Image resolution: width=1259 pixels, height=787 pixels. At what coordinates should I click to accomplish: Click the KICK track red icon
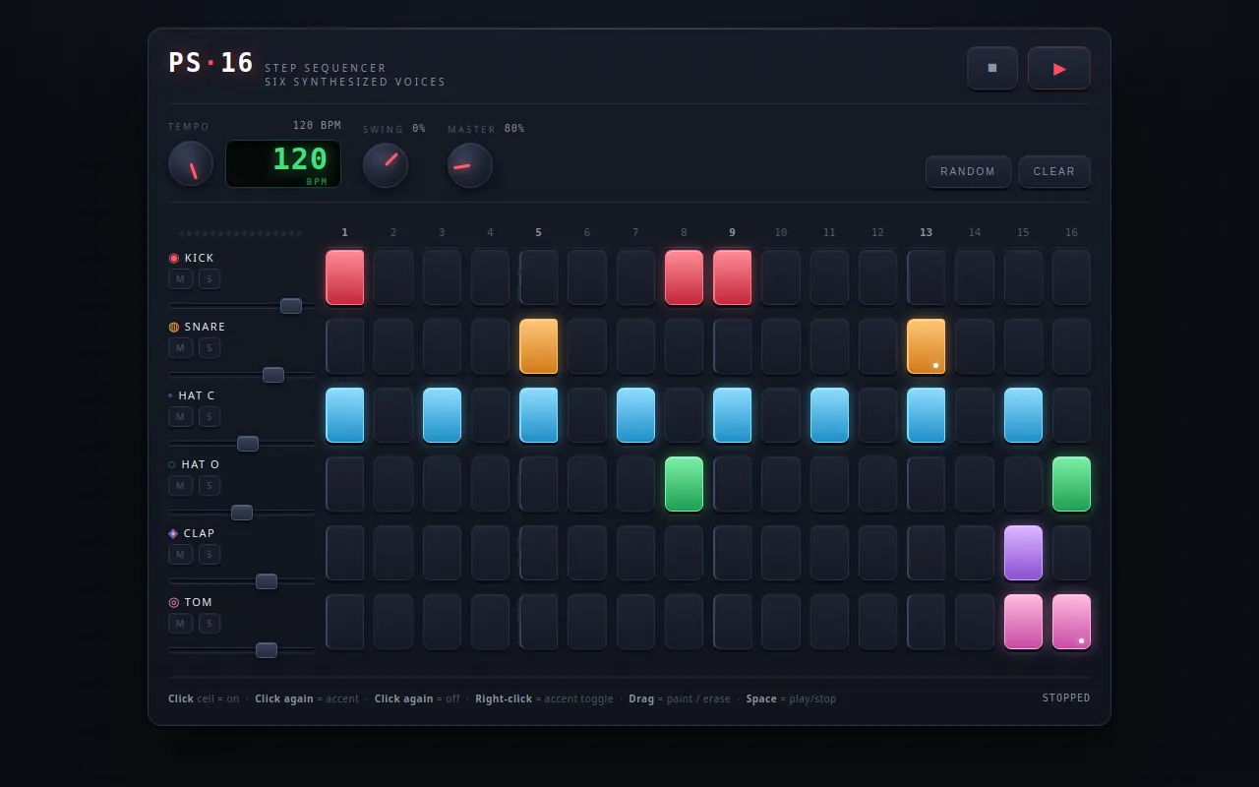click(174, 258)
